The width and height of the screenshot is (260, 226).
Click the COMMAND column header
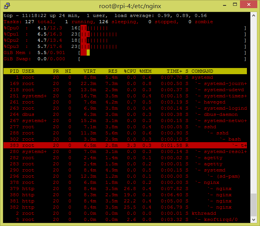(x=202, y=71)
